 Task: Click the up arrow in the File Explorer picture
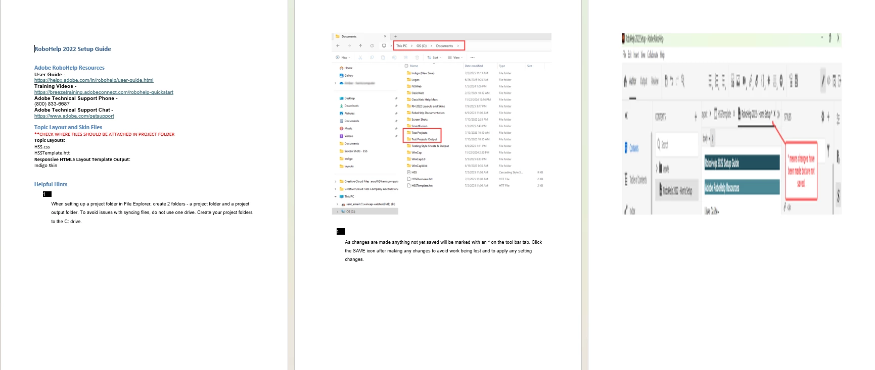click(360, 46)
